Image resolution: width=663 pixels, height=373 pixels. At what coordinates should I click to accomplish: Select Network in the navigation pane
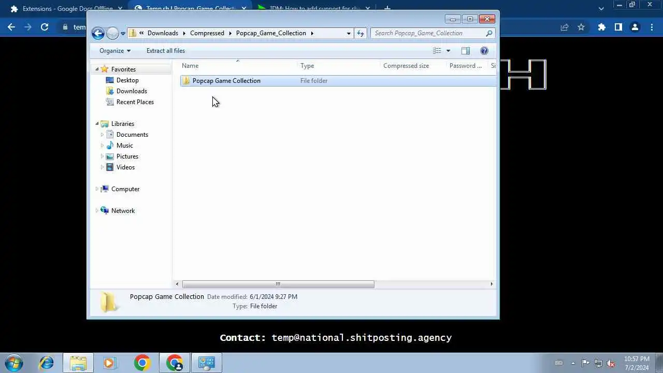(x=123, y=211)
